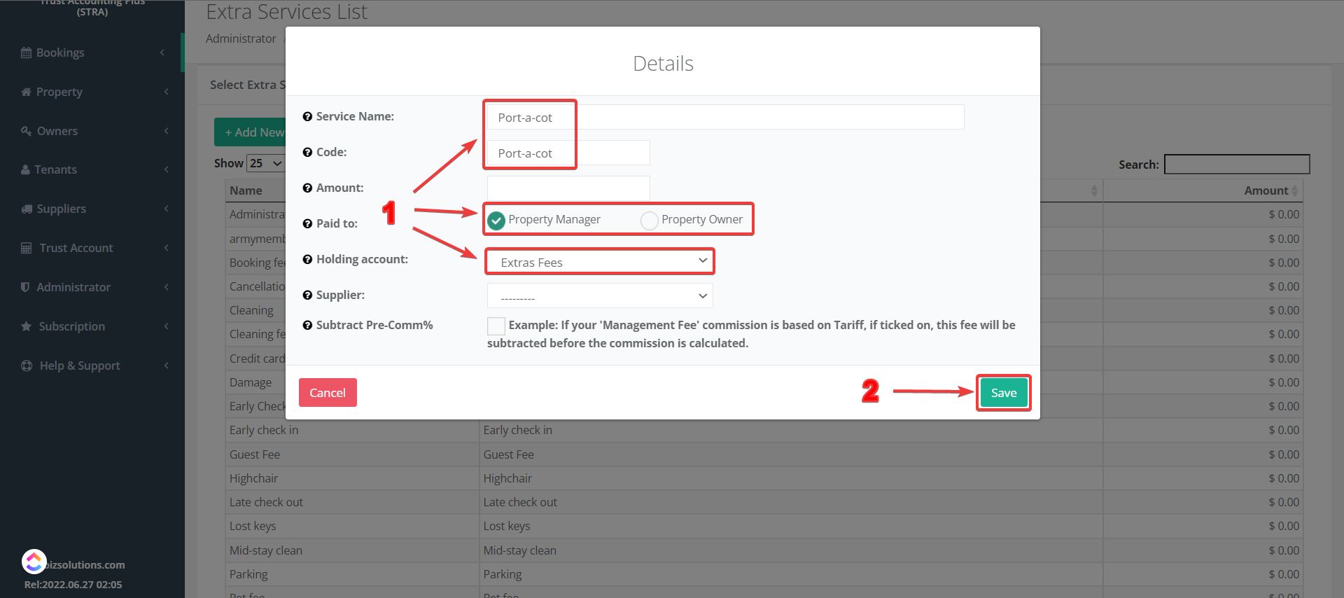
Task: Expand the Trust Account menu chevron
Action: coord(166,248)
